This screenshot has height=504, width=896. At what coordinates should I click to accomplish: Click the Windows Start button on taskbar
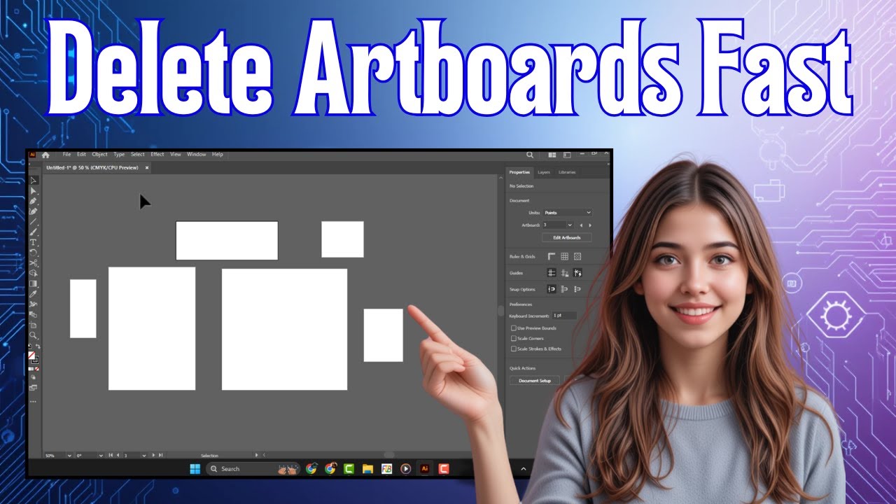(195, 469)
